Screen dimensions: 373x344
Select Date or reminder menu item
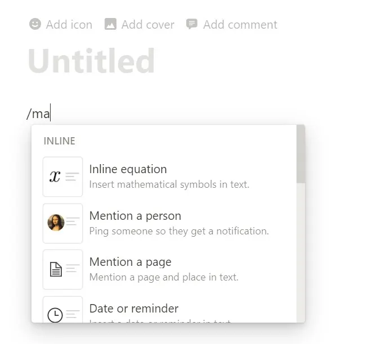[133, 309]
